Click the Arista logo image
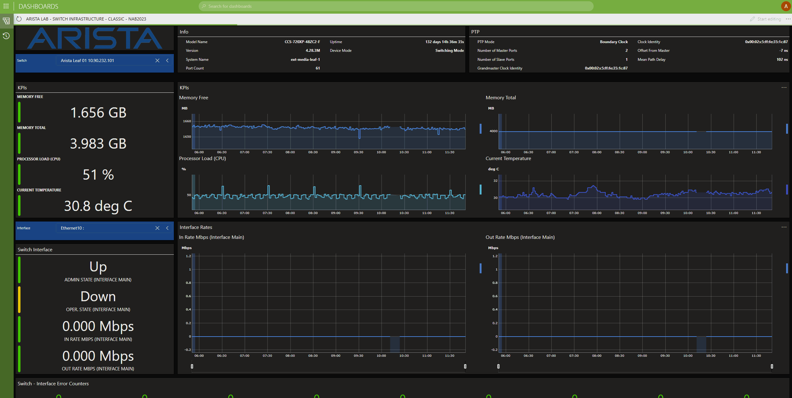This screenshot has height=398, width=792. (x=95, y=38)
